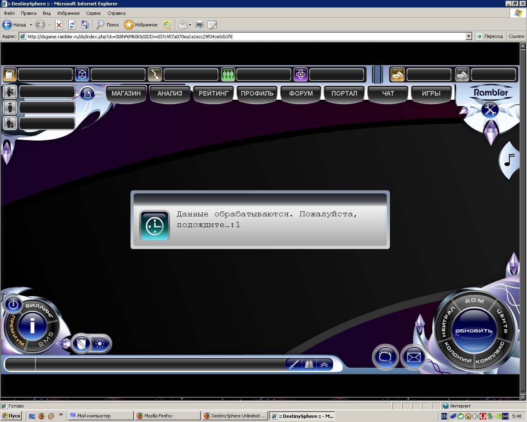Click the green wheat food resource icon

pyautogui.click(x=228, y=75)
